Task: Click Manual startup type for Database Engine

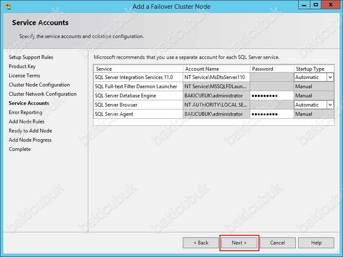Action: (314, 96)
